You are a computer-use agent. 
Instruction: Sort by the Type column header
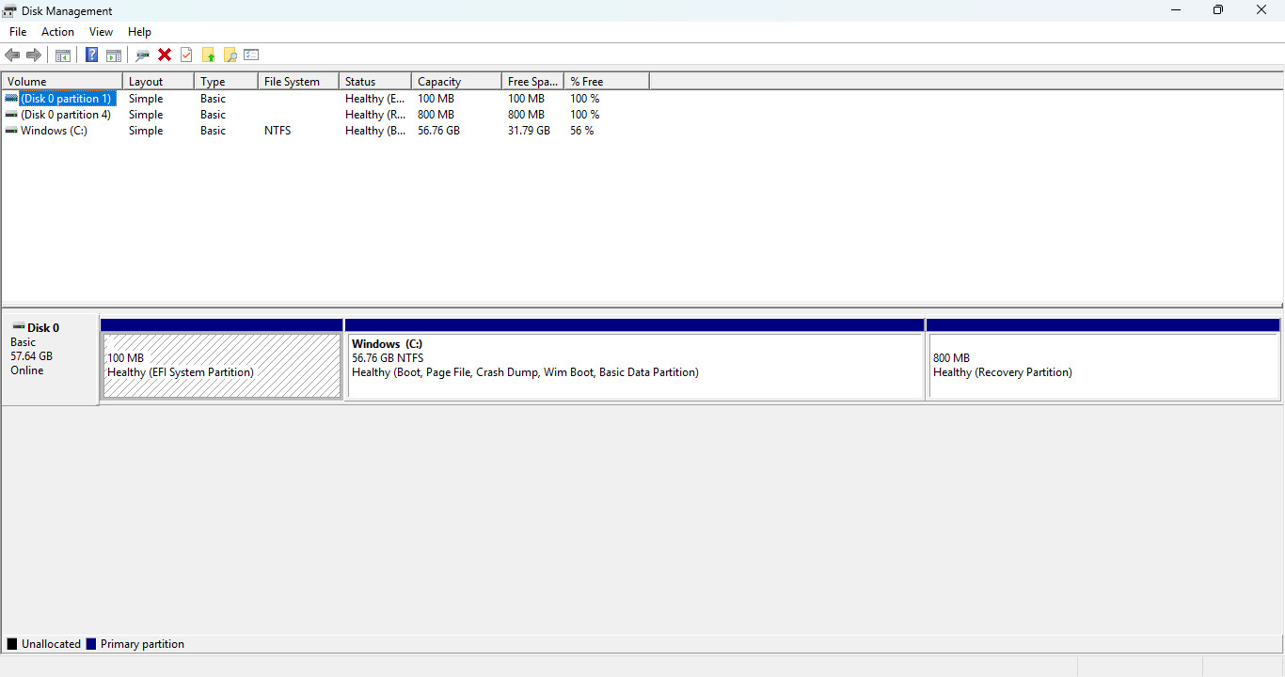click(x=226, y=82)
